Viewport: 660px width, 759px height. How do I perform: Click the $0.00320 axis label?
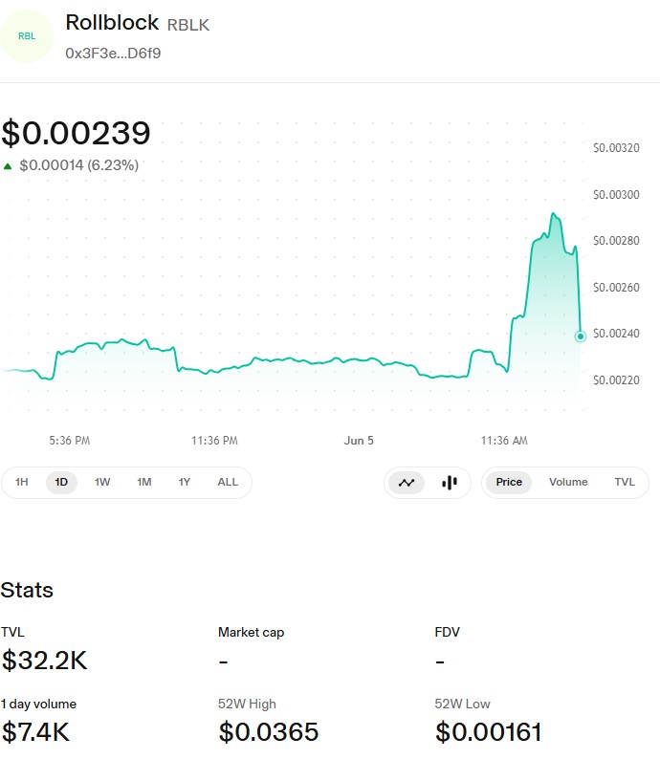point(616,147)
